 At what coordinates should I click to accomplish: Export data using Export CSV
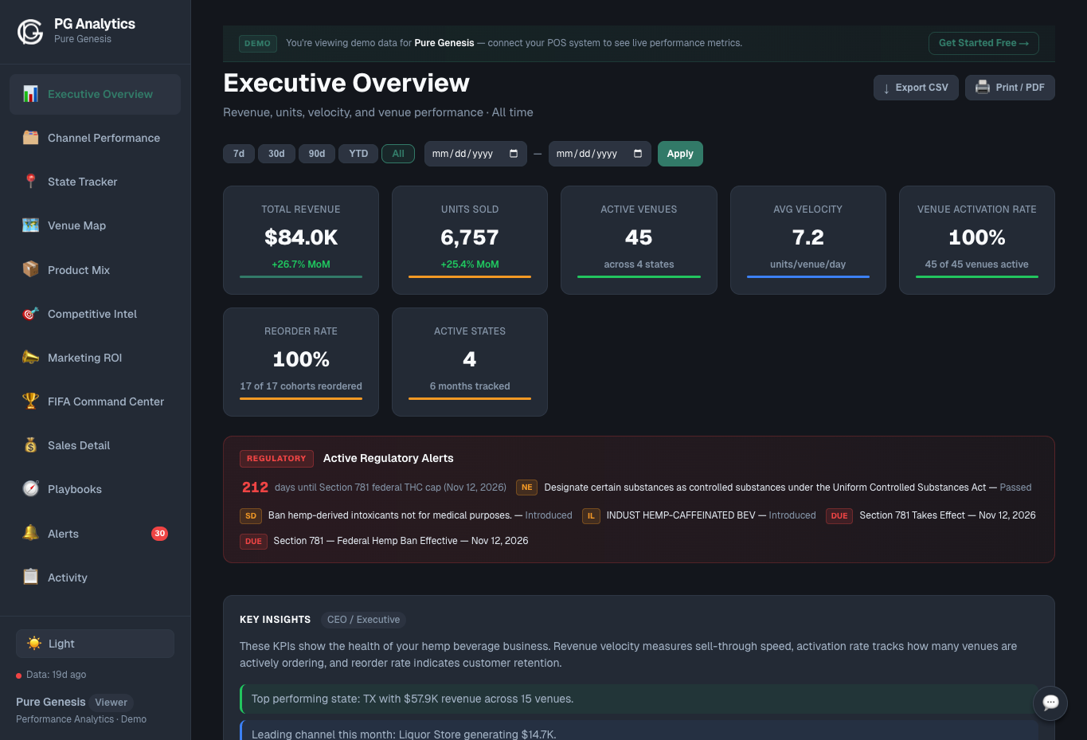[916, 87]
